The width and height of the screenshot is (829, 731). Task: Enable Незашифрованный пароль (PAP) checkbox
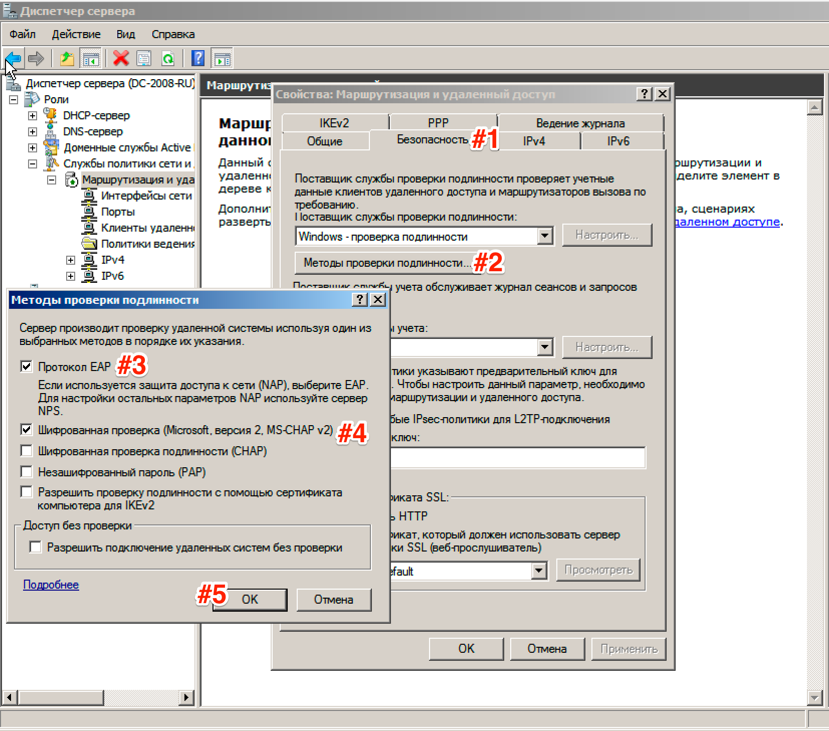click(x=27, y=472)
